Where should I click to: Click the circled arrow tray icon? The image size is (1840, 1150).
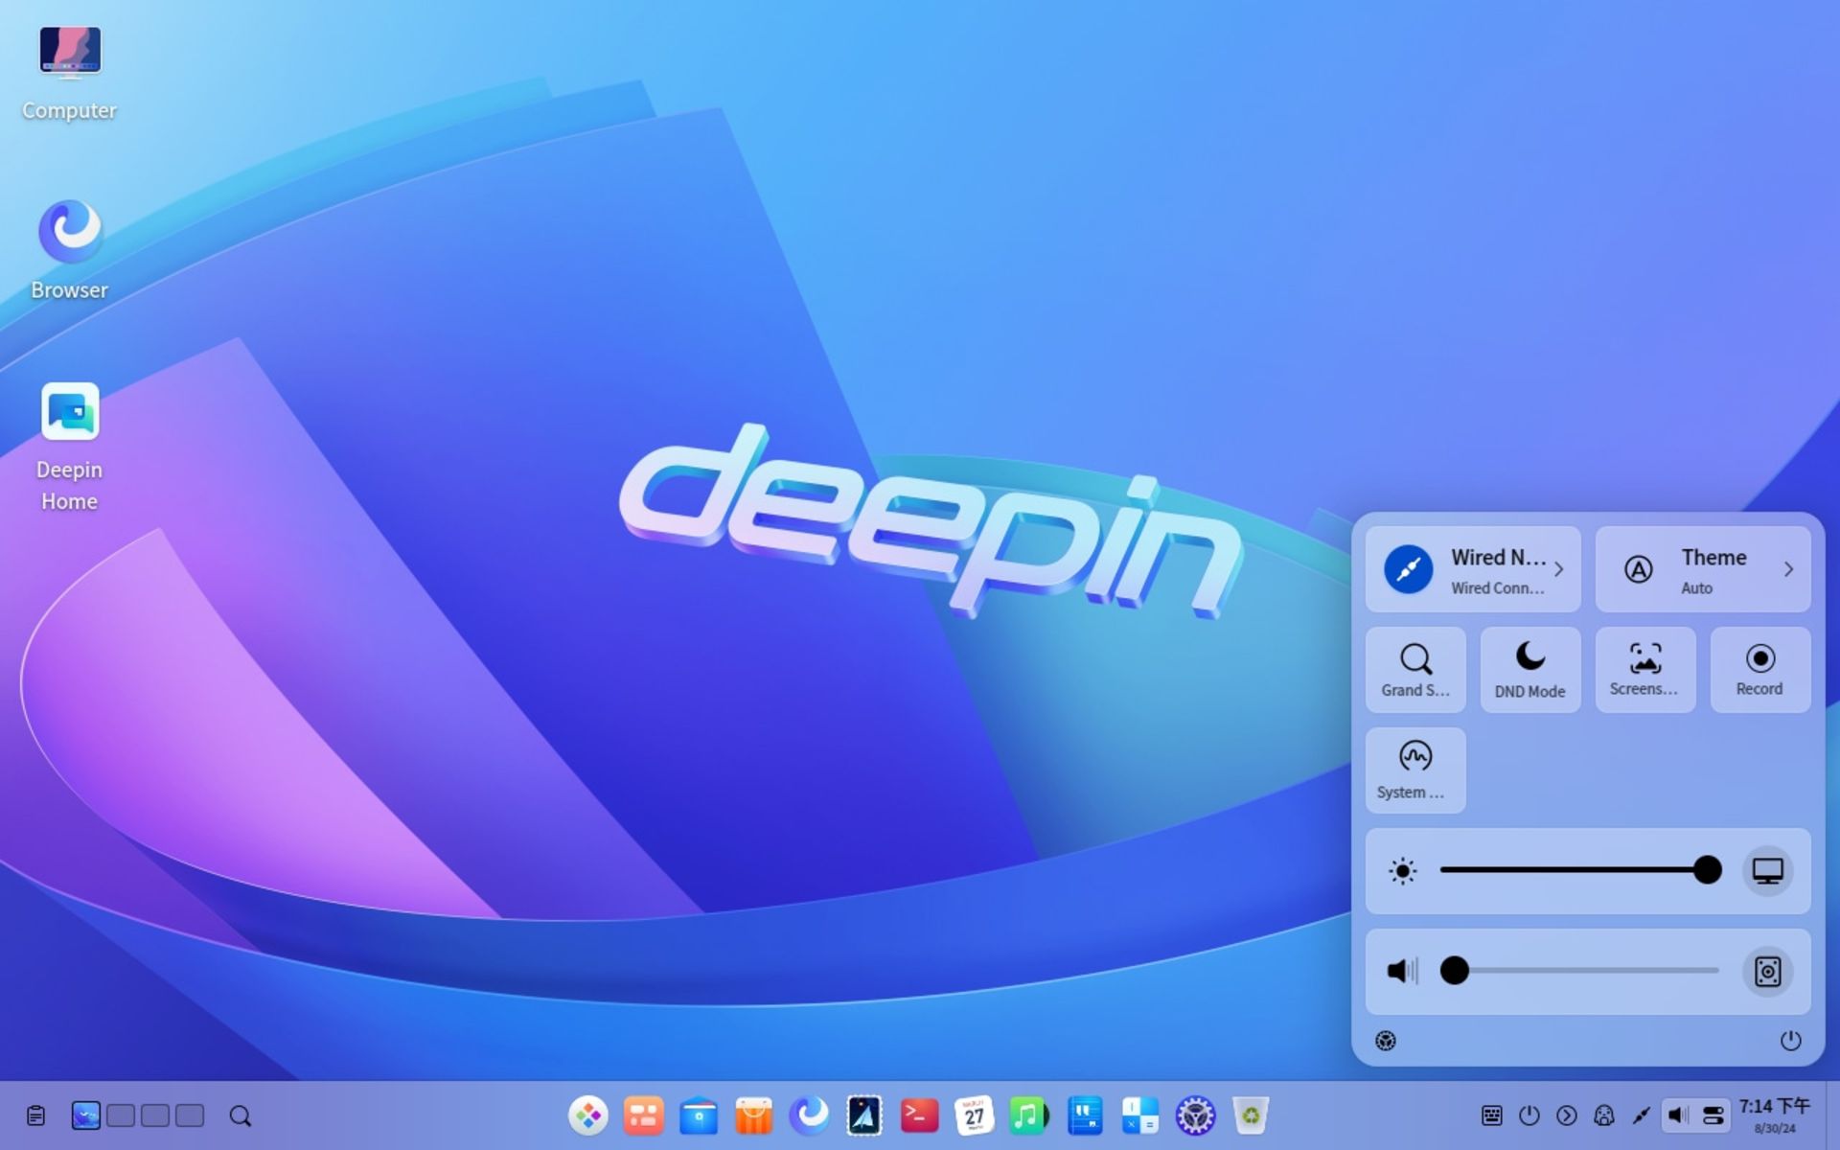(x=1567, y=1115)
